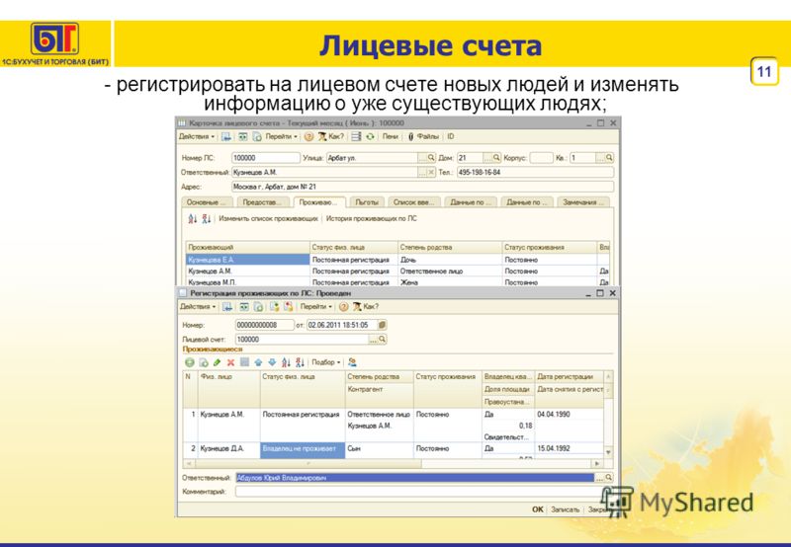This screenshot has width=791, height=547.
Task: Click person icon right of Подбор
Action: coord(352,362)
